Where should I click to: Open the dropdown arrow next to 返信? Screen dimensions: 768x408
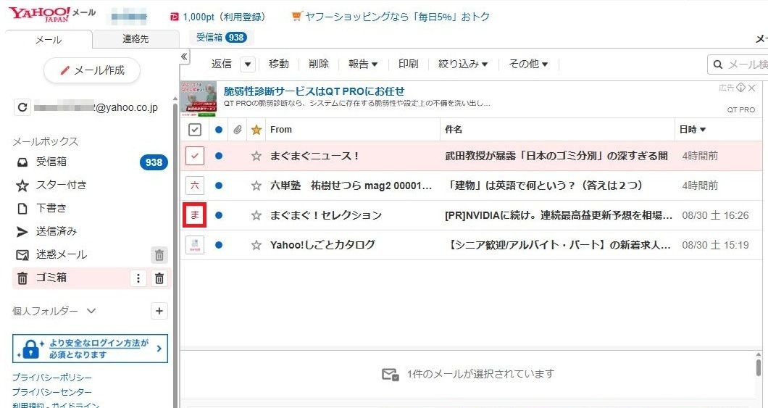(248, 64)
